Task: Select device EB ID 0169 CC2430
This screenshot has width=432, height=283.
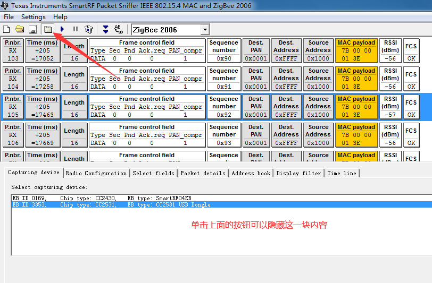Action: tap(222, 198)
